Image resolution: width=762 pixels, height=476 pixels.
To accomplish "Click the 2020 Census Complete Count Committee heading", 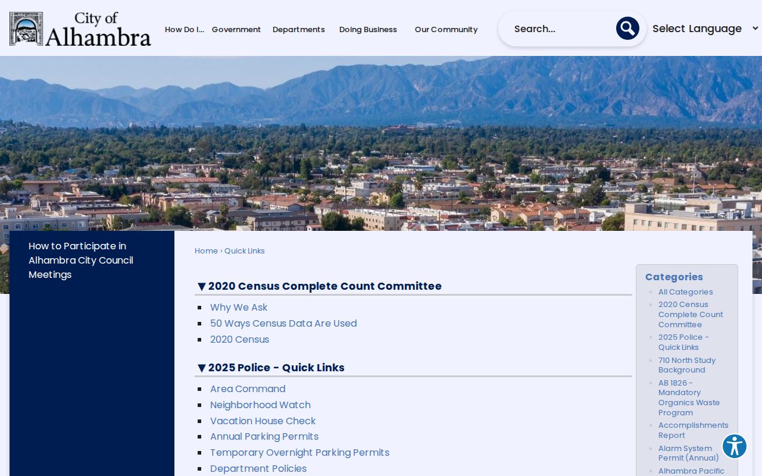I will tap(324, 286).
